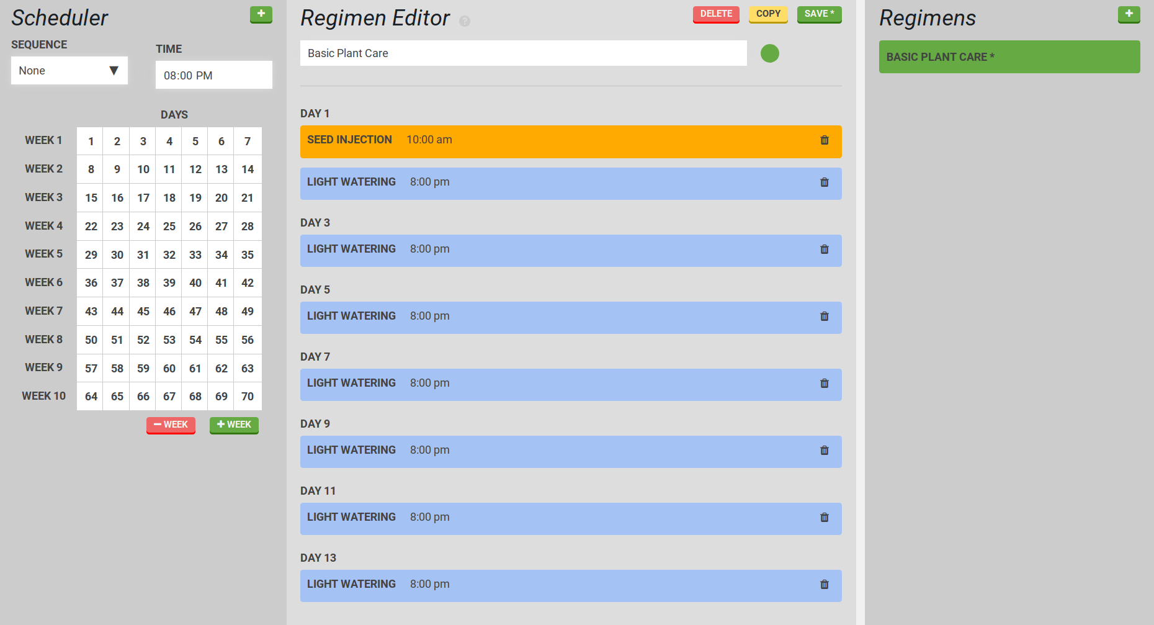Open the Sequence dropdown showing None

click(69, 71)
